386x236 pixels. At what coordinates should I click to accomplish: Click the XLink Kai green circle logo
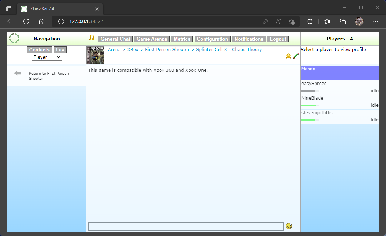(x=14, y=39)
